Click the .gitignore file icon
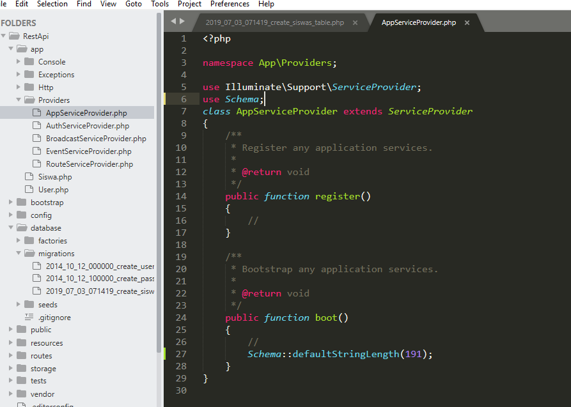The width and height of the screenshot is (571, 407). [x=29, y=318]
